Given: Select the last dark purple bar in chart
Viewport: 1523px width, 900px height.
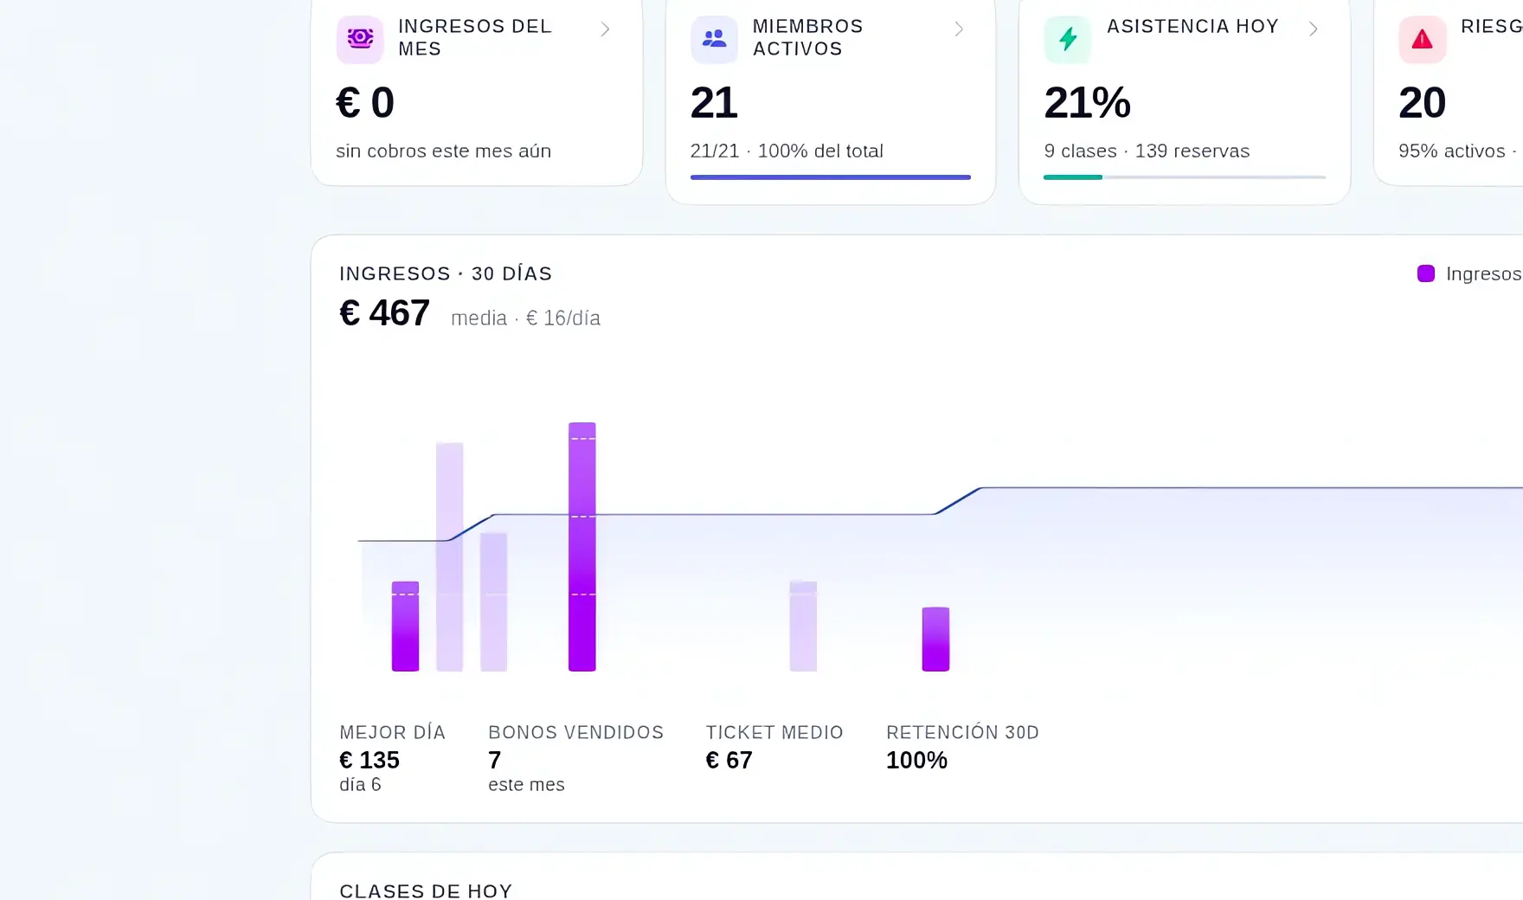Looking at the screenshot, I should point(935,639).
